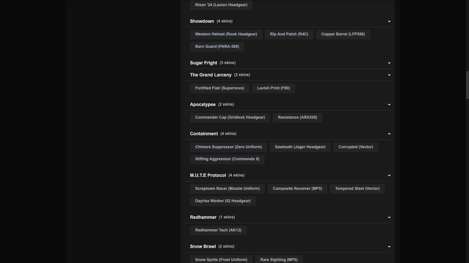Viewport: 469px width, 263px height.
Task: Select Lavish Print (F90) skin
Action: [273, 88]
